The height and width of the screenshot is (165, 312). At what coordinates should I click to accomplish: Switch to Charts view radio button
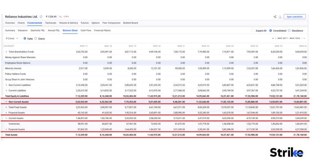click(x=36, y=39)
